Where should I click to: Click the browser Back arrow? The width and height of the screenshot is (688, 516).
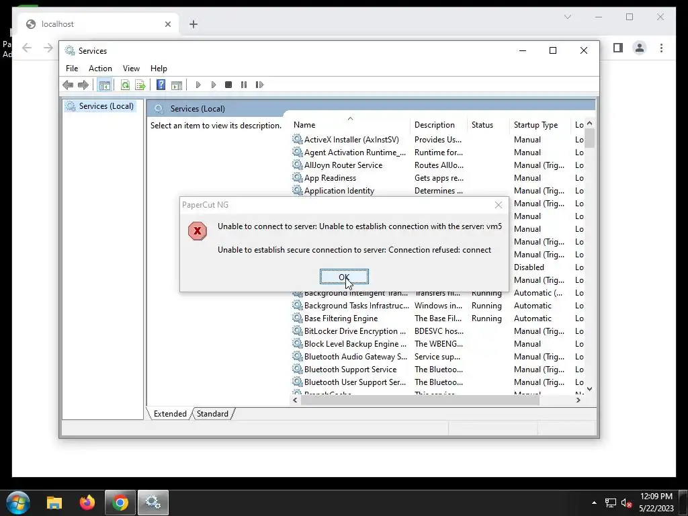click(27, 48)
